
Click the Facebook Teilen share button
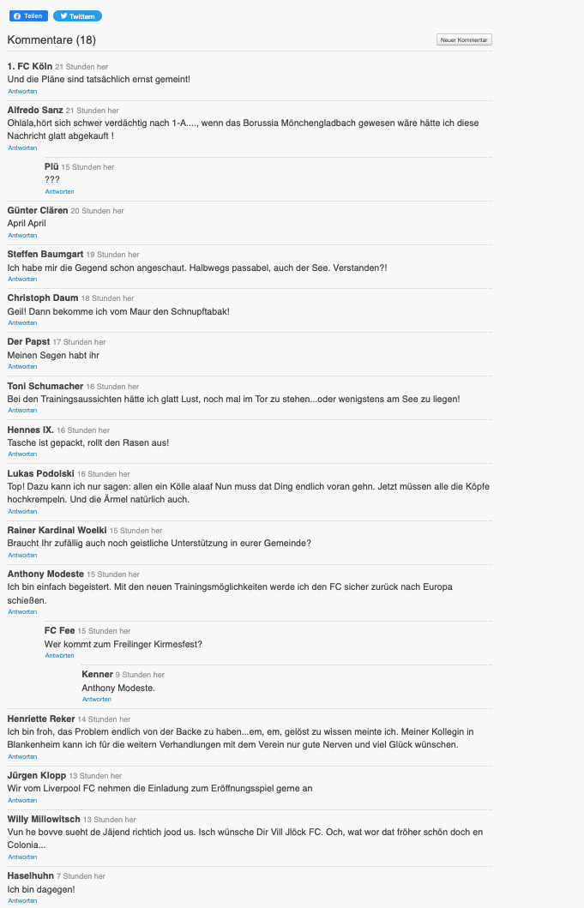click(x=28, y=16)
